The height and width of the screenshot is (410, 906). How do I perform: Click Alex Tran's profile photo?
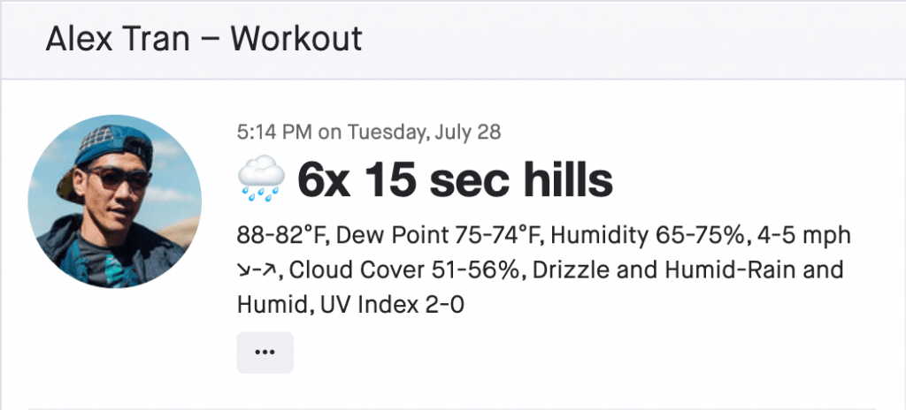115,201
